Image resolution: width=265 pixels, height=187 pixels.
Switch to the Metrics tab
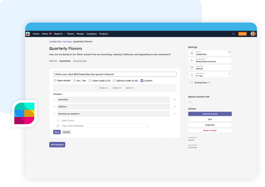pyautogui.click(x=53, y=61)
